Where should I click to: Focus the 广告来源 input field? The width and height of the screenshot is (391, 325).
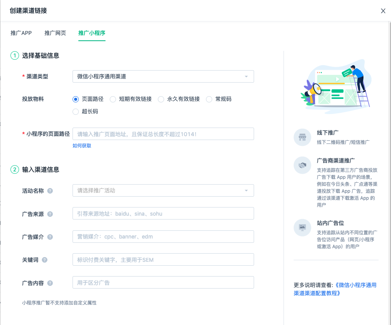[163, 213]
